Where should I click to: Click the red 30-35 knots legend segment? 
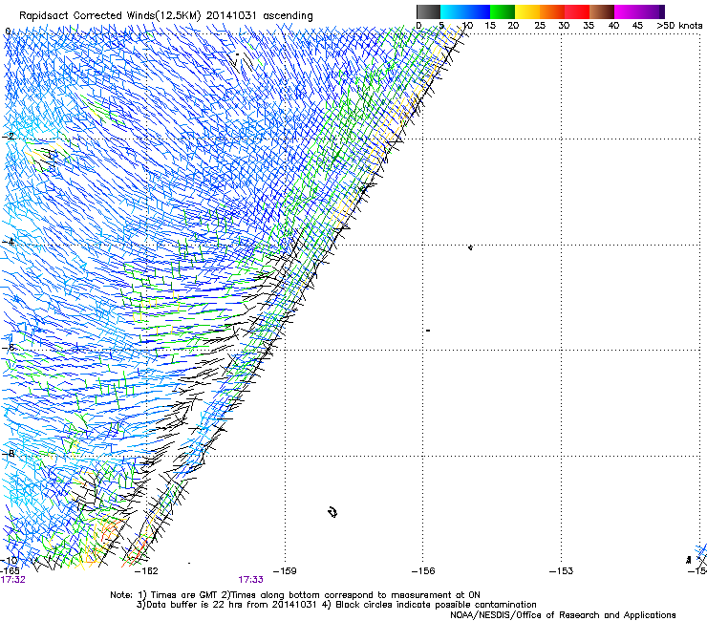[x=577, y=11]
